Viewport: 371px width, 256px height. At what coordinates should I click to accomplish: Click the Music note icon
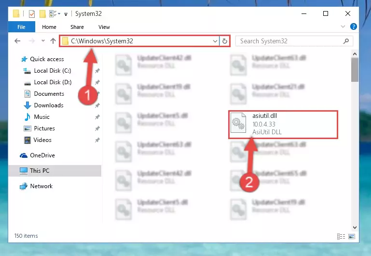click(27, 117)
